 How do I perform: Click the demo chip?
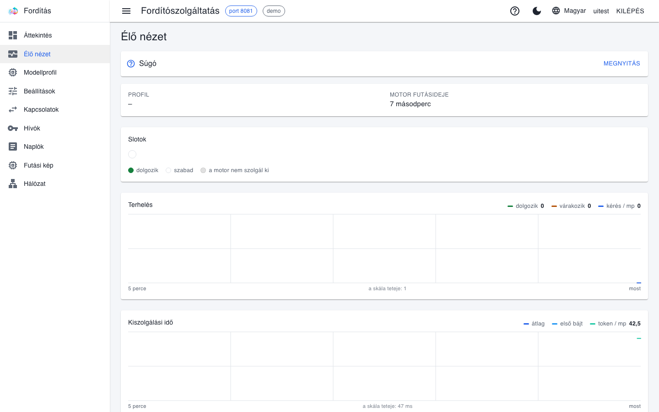click(x=274, y=11)
